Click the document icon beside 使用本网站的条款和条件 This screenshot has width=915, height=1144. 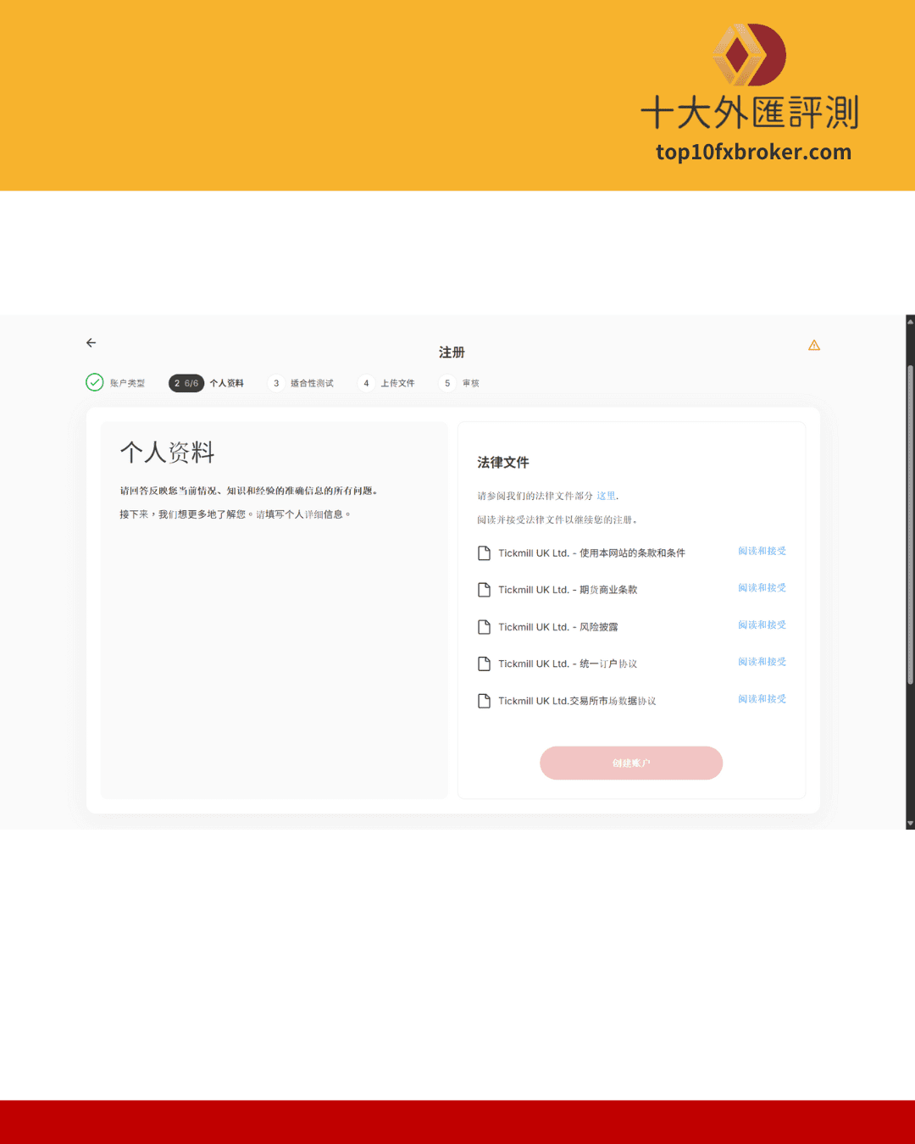click(x=484, y=553)
